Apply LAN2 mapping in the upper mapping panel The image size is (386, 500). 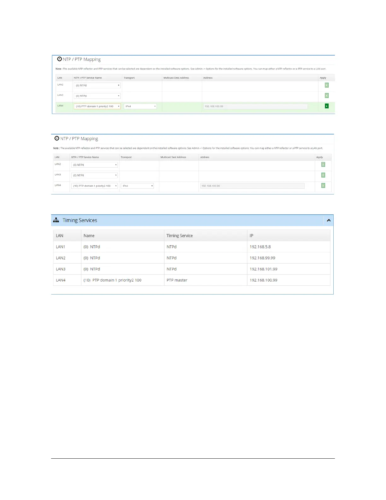pos(327,85)
